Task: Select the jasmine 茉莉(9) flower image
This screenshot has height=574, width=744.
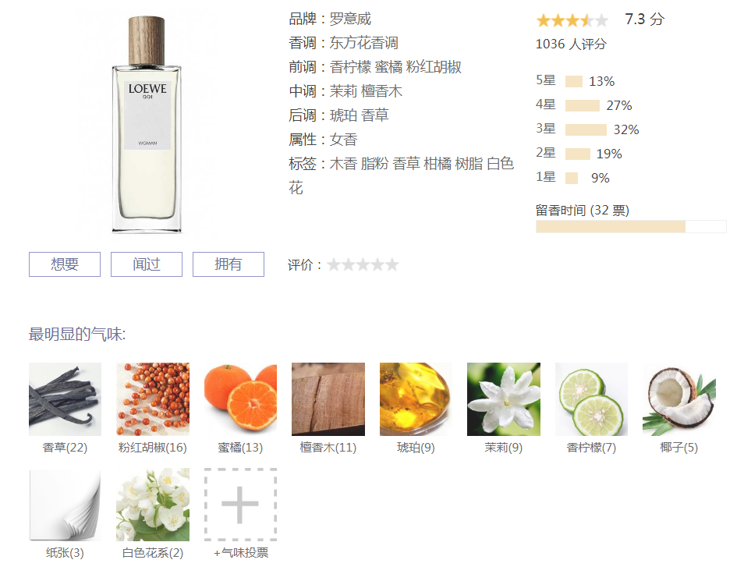Action: [x=504, y=399]
